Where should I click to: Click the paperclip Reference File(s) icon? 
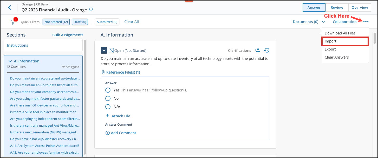coord(103,72)
